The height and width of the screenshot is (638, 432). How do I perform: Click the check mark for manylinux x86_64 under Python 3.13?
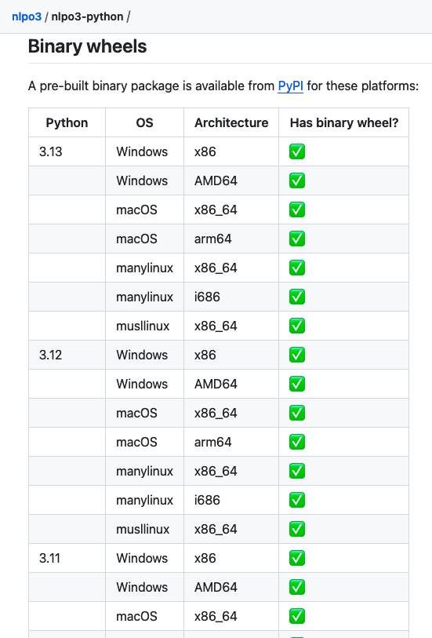(297, 268)
